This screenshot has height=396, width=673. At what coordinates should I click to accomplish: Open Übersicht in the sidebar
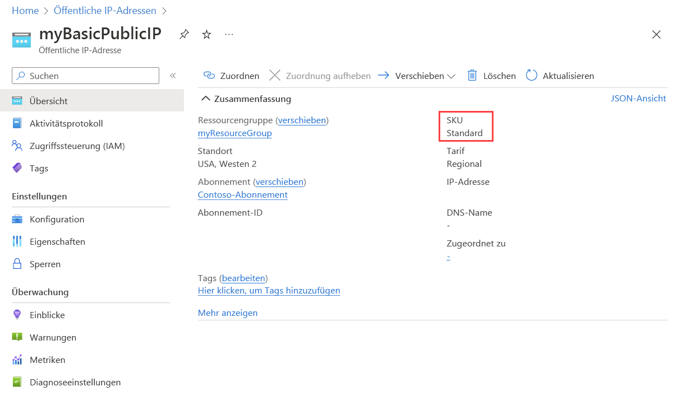[92, 101]
